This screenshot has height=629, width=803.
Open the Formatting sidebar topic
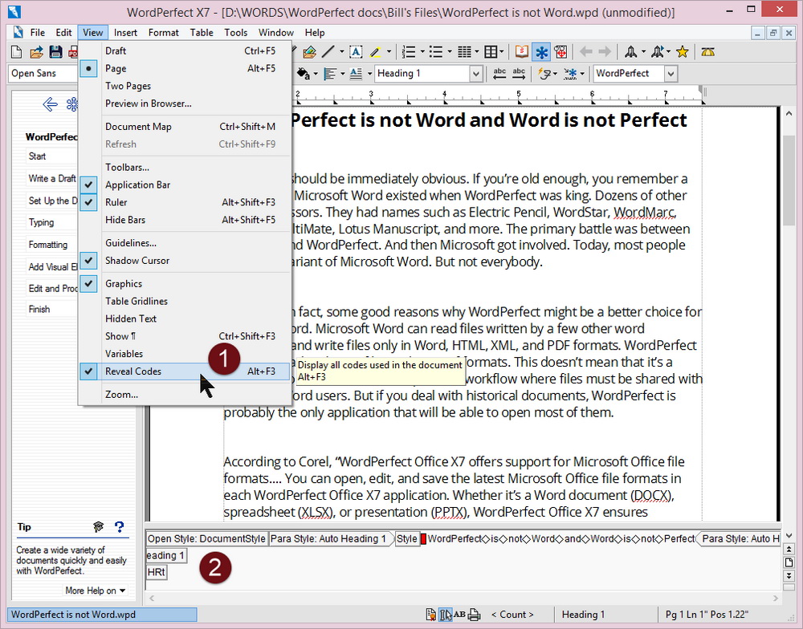pos(47,245)
